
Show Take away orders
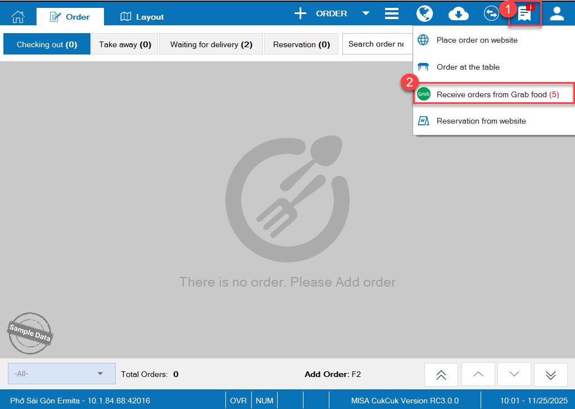[x=125, y=44]
